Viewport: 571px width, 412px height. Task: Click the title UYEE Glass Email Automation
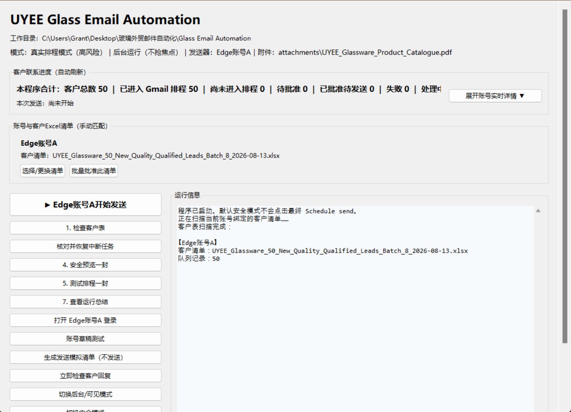click(x=105, y=19)
